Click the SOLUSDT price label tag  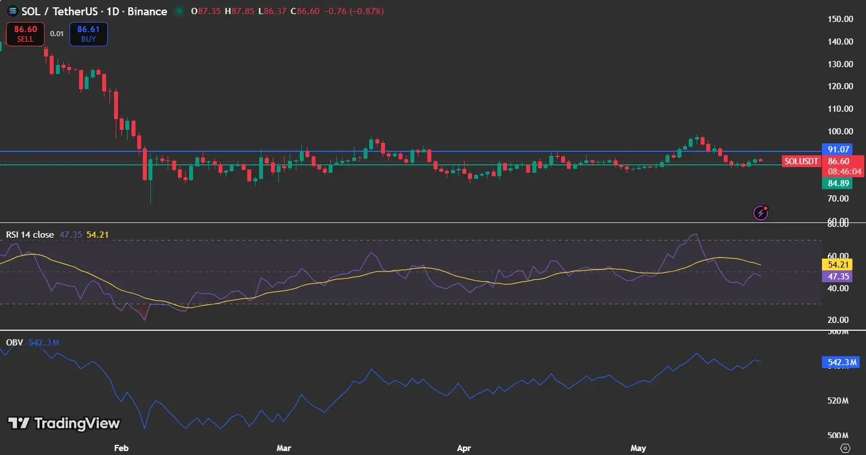[801, 161]
